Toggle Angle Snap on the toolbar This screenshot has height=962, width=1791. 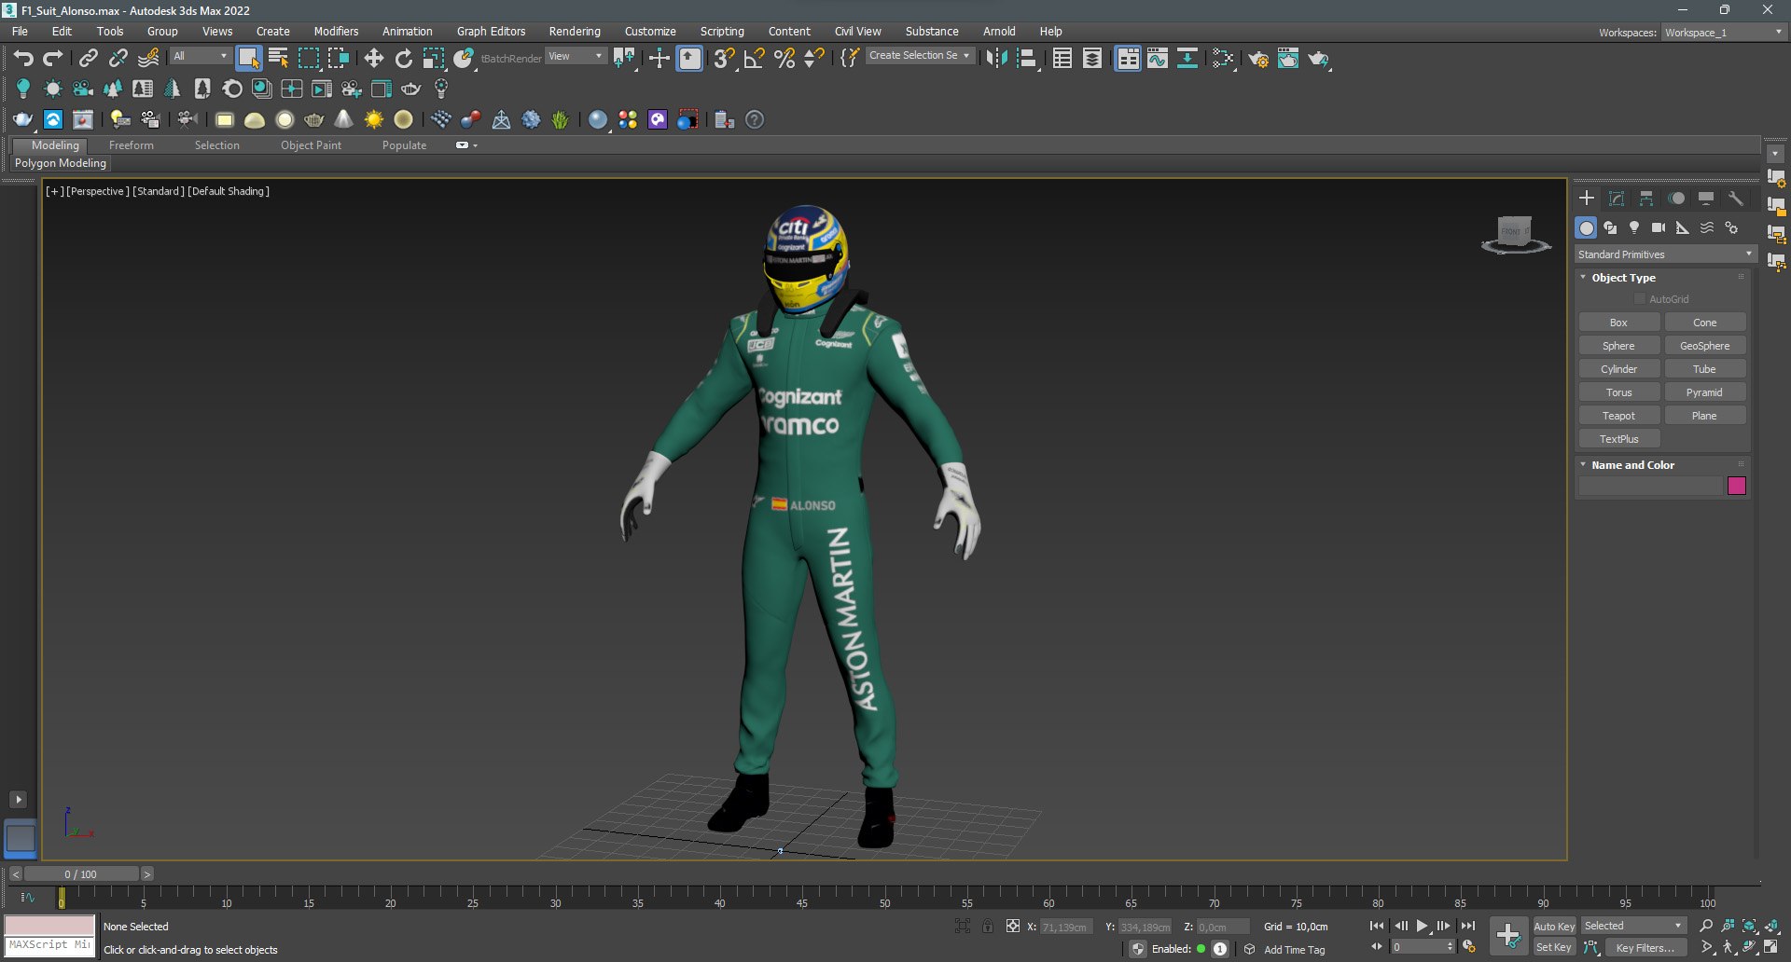pyautogui.click(x=754, y=59)
